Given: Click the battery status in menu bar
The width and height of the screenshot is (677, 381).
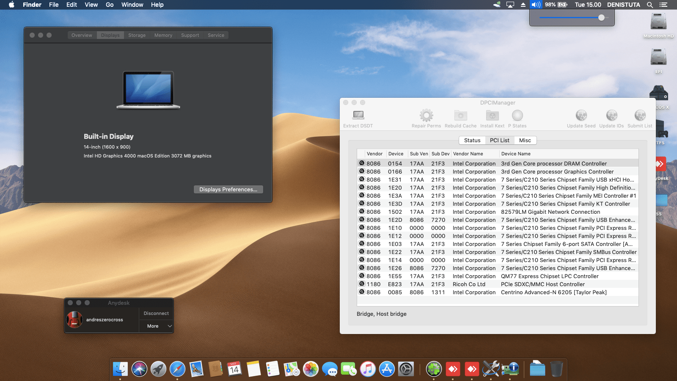Looking at the screenshot, I should click(x=556, y=5).
